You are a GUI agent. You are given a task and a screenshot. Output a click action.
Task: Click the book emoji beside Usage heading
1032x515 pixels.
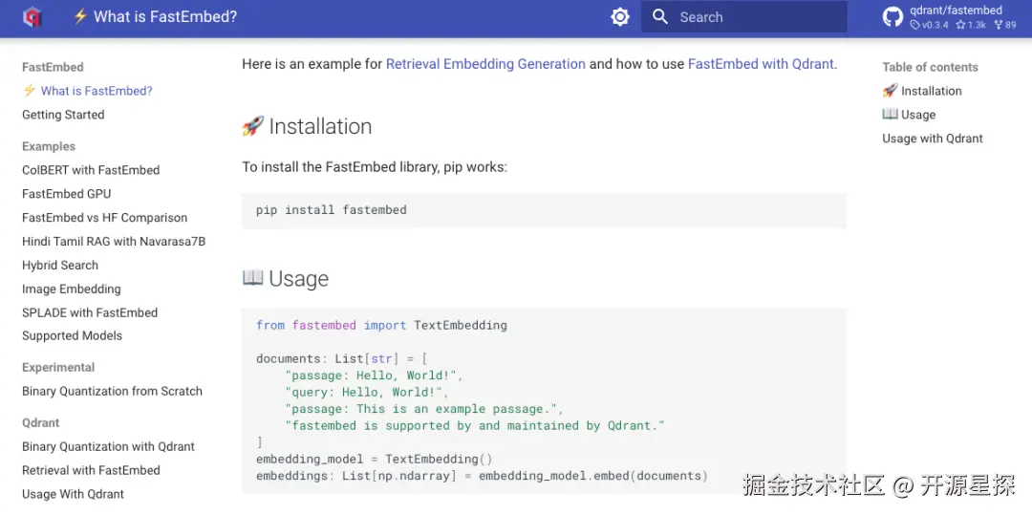click(252, 277)
